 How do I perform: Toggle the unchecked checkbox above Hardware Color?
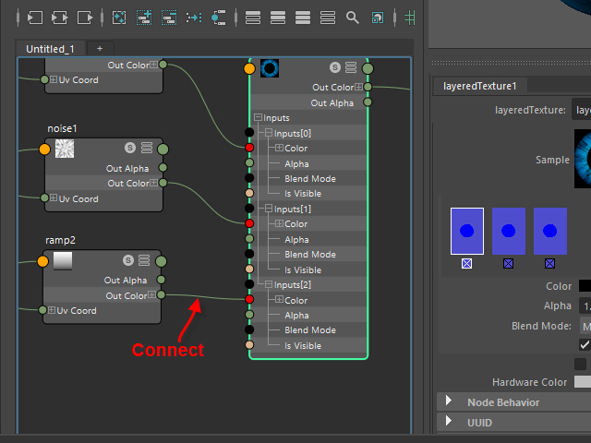pos(580,364)
